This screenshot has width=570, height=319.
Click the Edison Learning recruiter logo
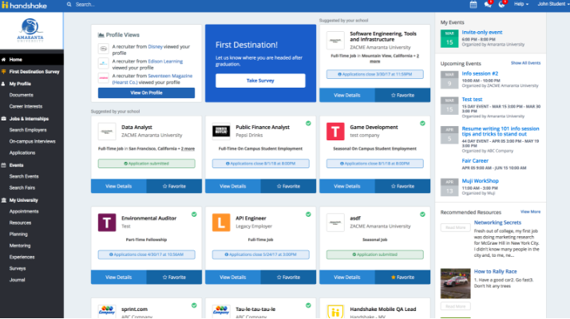(103, 63)
